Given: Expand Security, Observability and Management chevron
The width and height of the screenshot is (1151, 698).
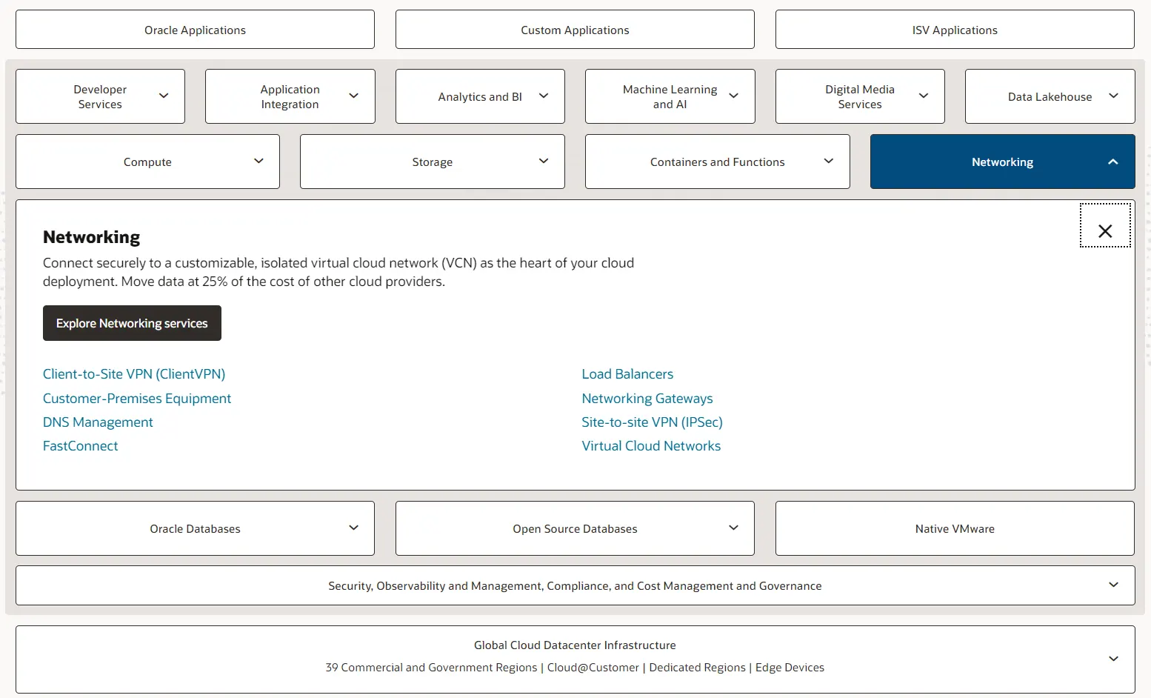Looking at the screenshot, I should tap(1112, 585).
